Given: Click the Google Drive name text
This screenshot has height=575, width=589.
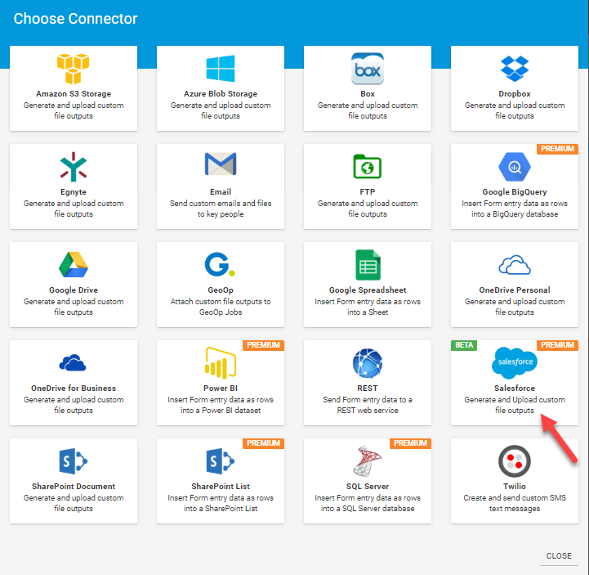Looking at the screenshot, I should pyautogui.click(x=74, y=290).
